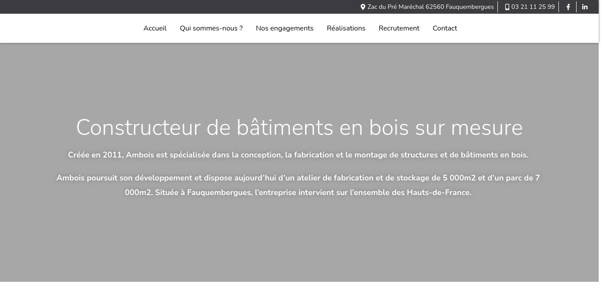Click the paragraph starting Ambois poursuit son développement
This screenshot has height=288, width=604.
(298, 185)
